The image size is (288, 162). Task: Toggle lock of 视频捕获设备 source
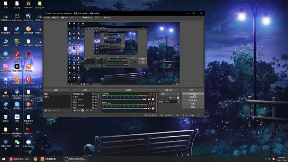pyautogui.click(x=96, y=94)
